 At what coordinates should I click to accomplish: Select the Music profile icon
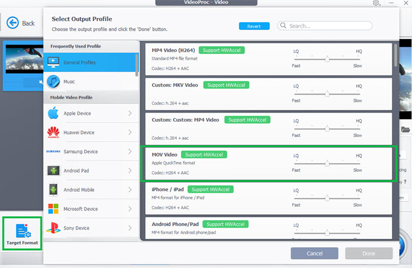point(54,82)
